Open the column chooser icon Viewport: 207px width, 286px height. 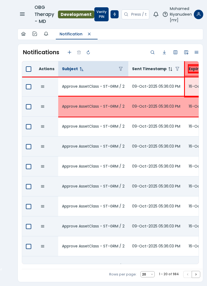click(x=175, y=52)
